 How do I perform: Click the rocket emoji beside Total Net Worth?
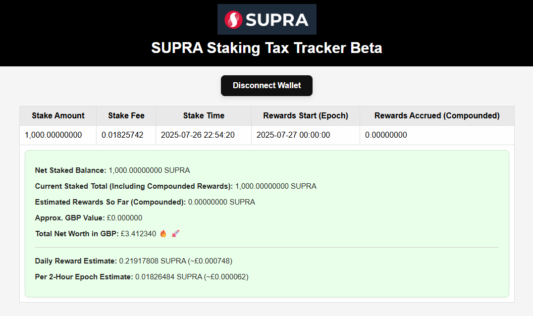(175, 233)
